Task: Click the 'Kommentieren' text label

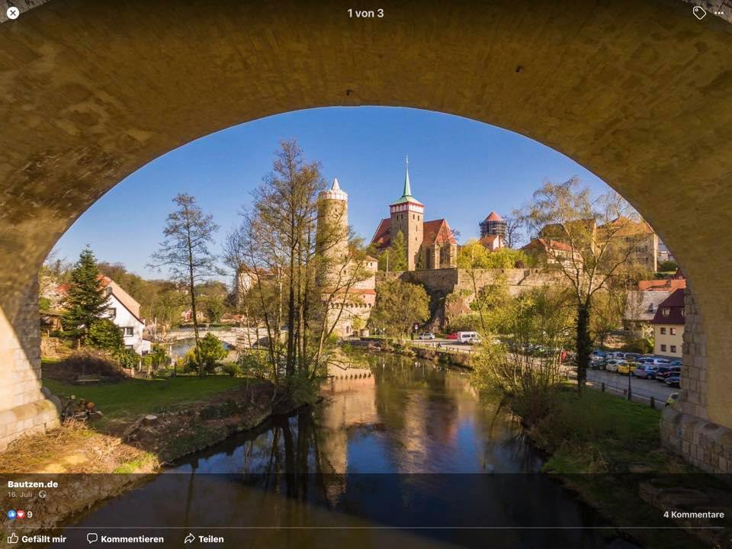Action: (132, 539)
